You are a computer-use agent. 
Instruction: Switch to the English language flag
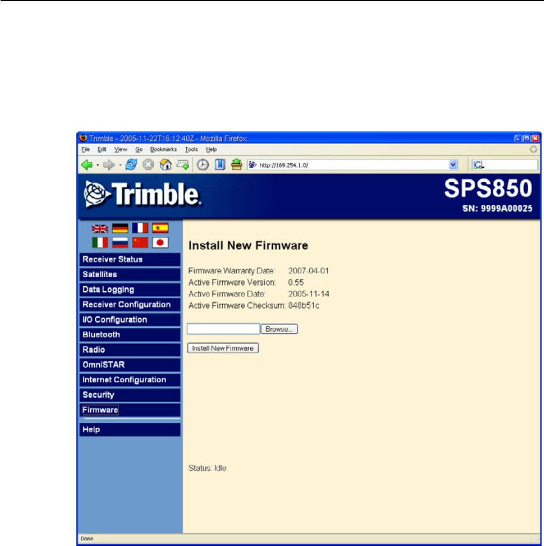[x=100, y=228]
